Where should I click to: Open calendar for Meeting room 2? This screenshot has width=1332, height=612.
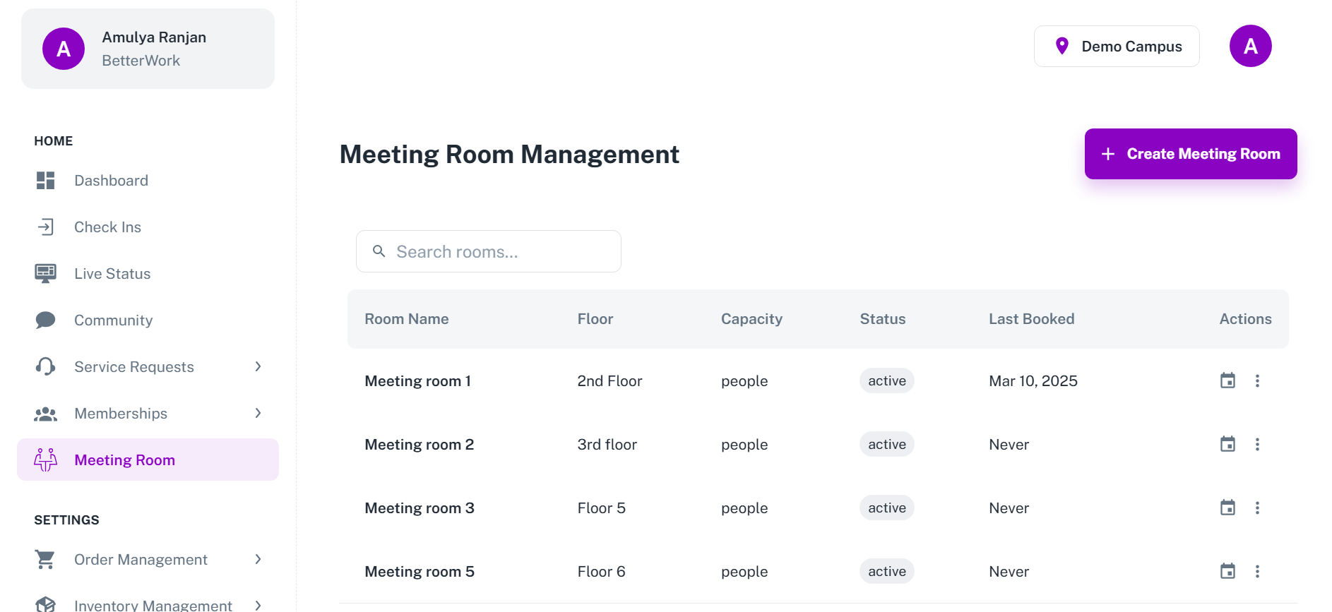tap(1228, 445)
